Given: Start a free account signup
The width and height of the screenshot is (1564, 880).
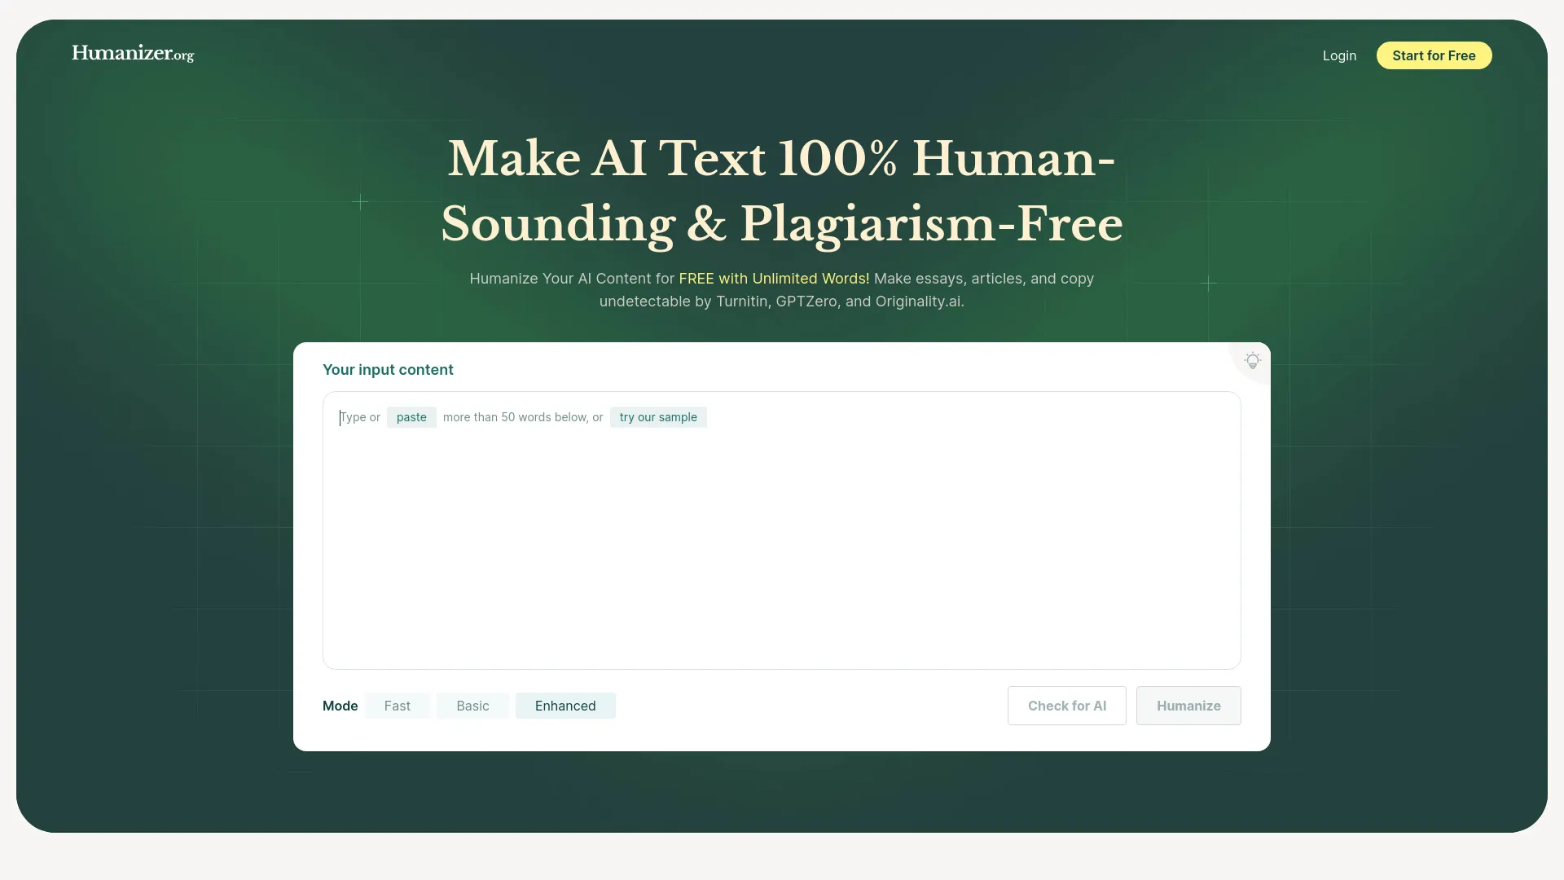Looking at the screenshot, I should coord(1434,55).
